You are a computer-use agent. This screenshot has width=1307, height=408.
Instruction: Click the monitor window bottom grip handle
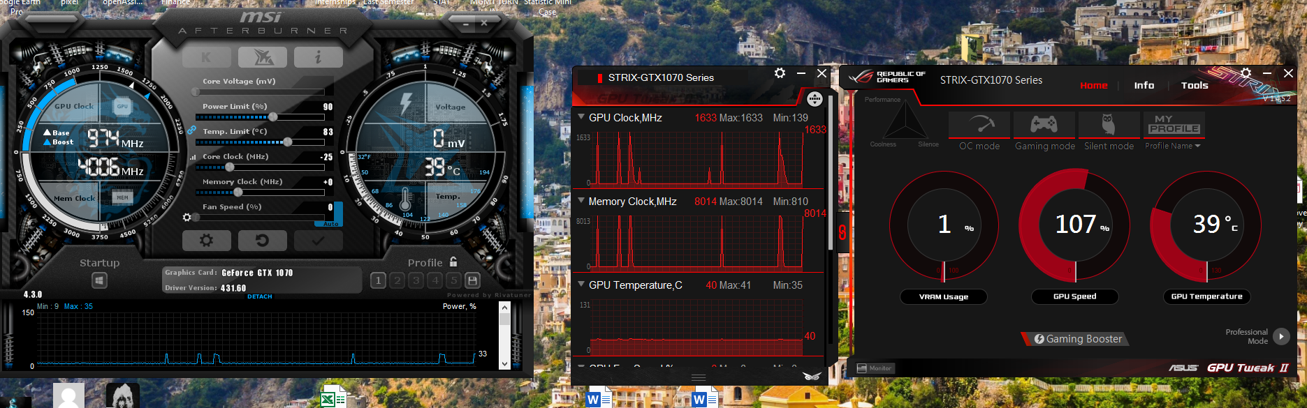click(699, 377)
